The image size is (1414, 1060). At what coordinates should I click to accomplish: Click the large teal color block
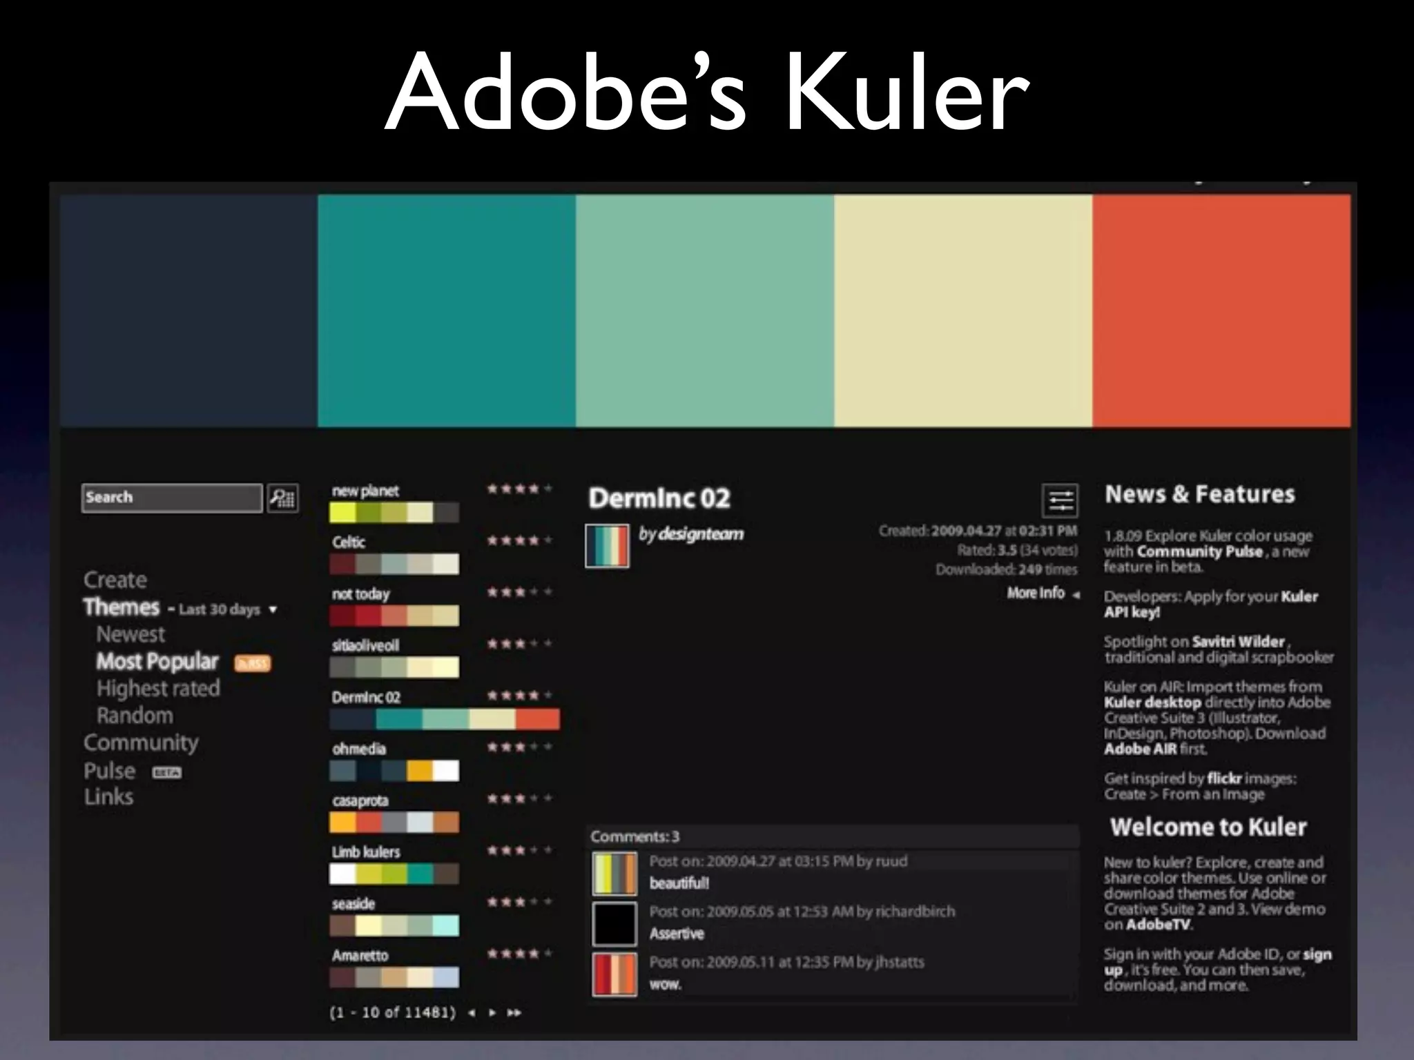(x=447, y=311)
